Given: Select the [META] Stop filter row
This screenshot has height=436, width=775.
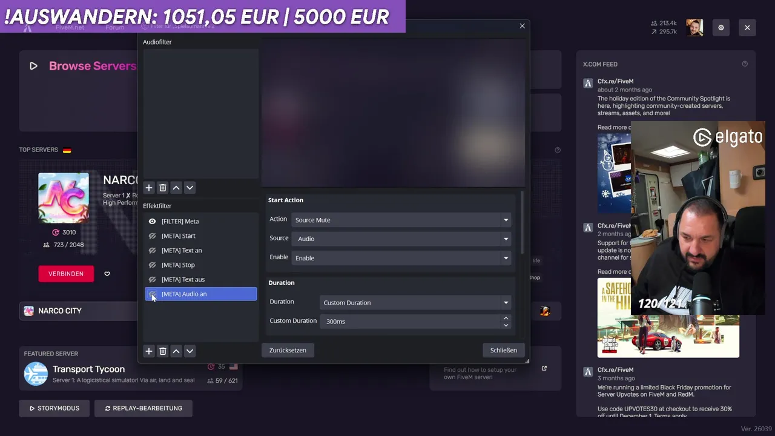Looking at the screenshot, I should 201,265.
